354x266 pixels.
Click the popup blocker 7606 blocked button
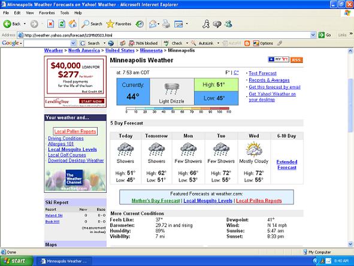pos(143,43)
